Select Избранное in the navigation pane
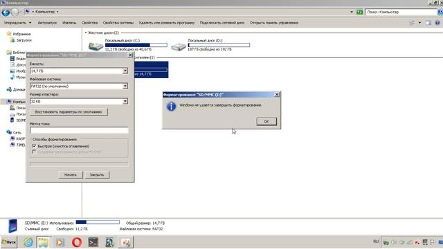443x249 pixels. coord(21,34)
